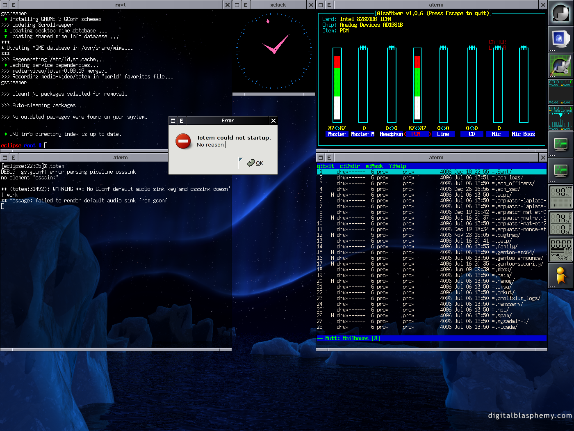The height and width of the screenshot is (431, 574).
Task: Toggle the CAPTUR mute indicator above Mic channel
Action: point(498,48)
